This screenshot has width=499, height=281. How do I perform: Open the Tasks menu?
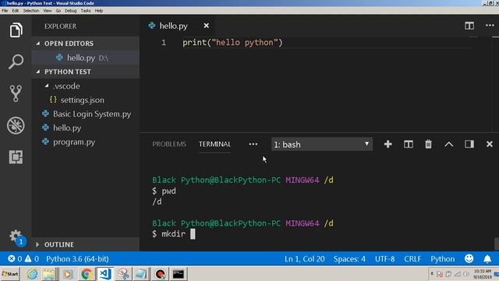pos(86,10)
